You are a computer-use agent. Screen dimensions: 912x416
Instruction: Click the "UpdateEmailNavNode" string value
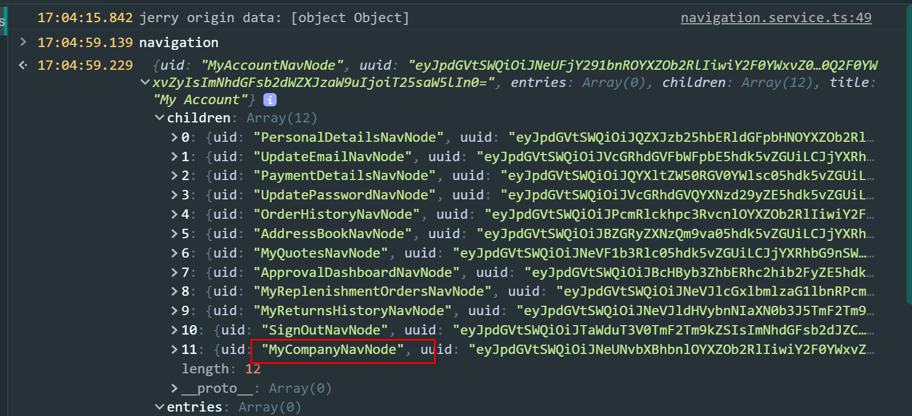(333, 157)
